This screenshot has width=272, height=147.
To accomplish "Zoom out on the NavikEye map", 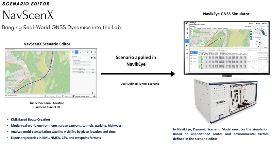I will point(192,34).
